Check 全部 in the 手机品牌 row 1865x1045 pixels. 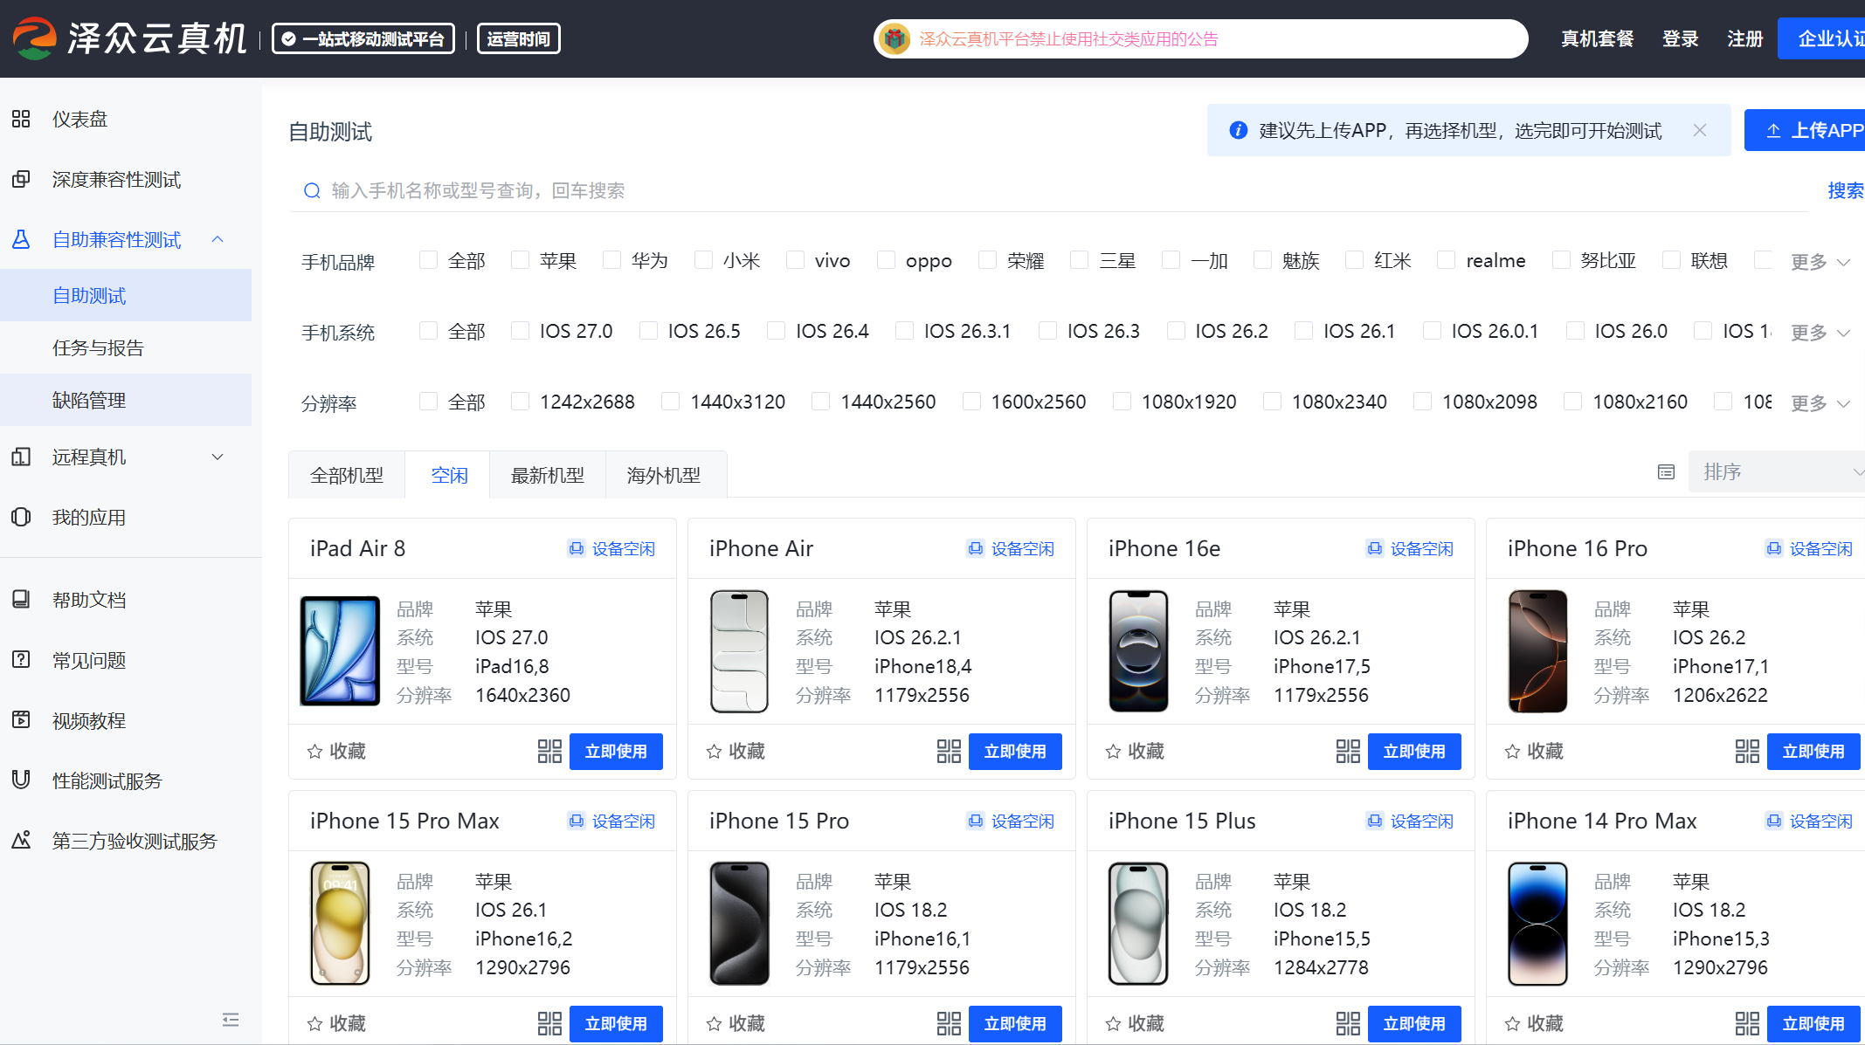click(429, 260)
